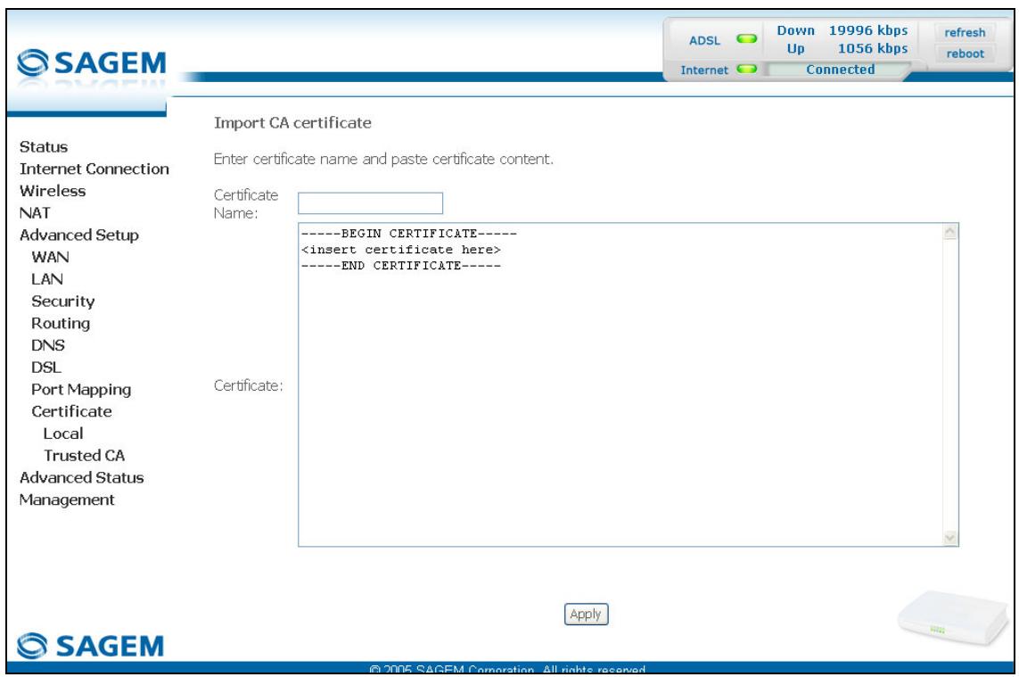Open the Trusted CA submenu item
Image resolution: width=1019 pixels, height=677 pixels.
(x=84, y=456)
